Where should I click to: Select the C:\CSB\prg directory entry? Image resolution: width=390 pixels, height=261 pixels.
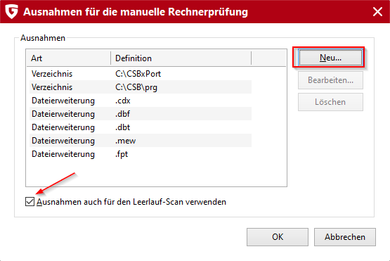point(141,87)
